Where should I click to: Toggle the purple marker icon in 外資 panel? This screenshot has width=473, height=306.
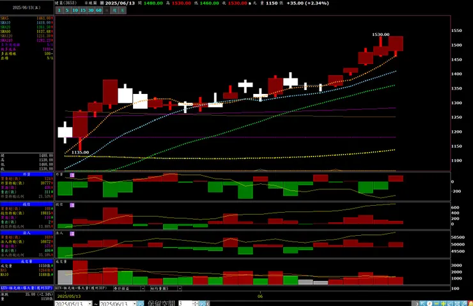click(x=72, y=175)
